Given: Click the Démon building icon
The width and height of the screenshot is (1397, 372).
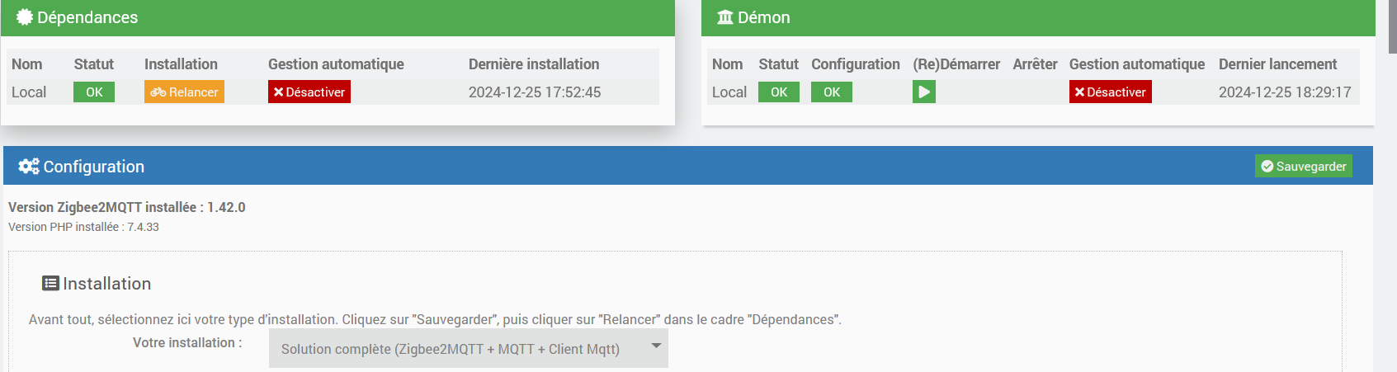Looking at the screenshot, I should pyautogui.click(x=725, y=17).
